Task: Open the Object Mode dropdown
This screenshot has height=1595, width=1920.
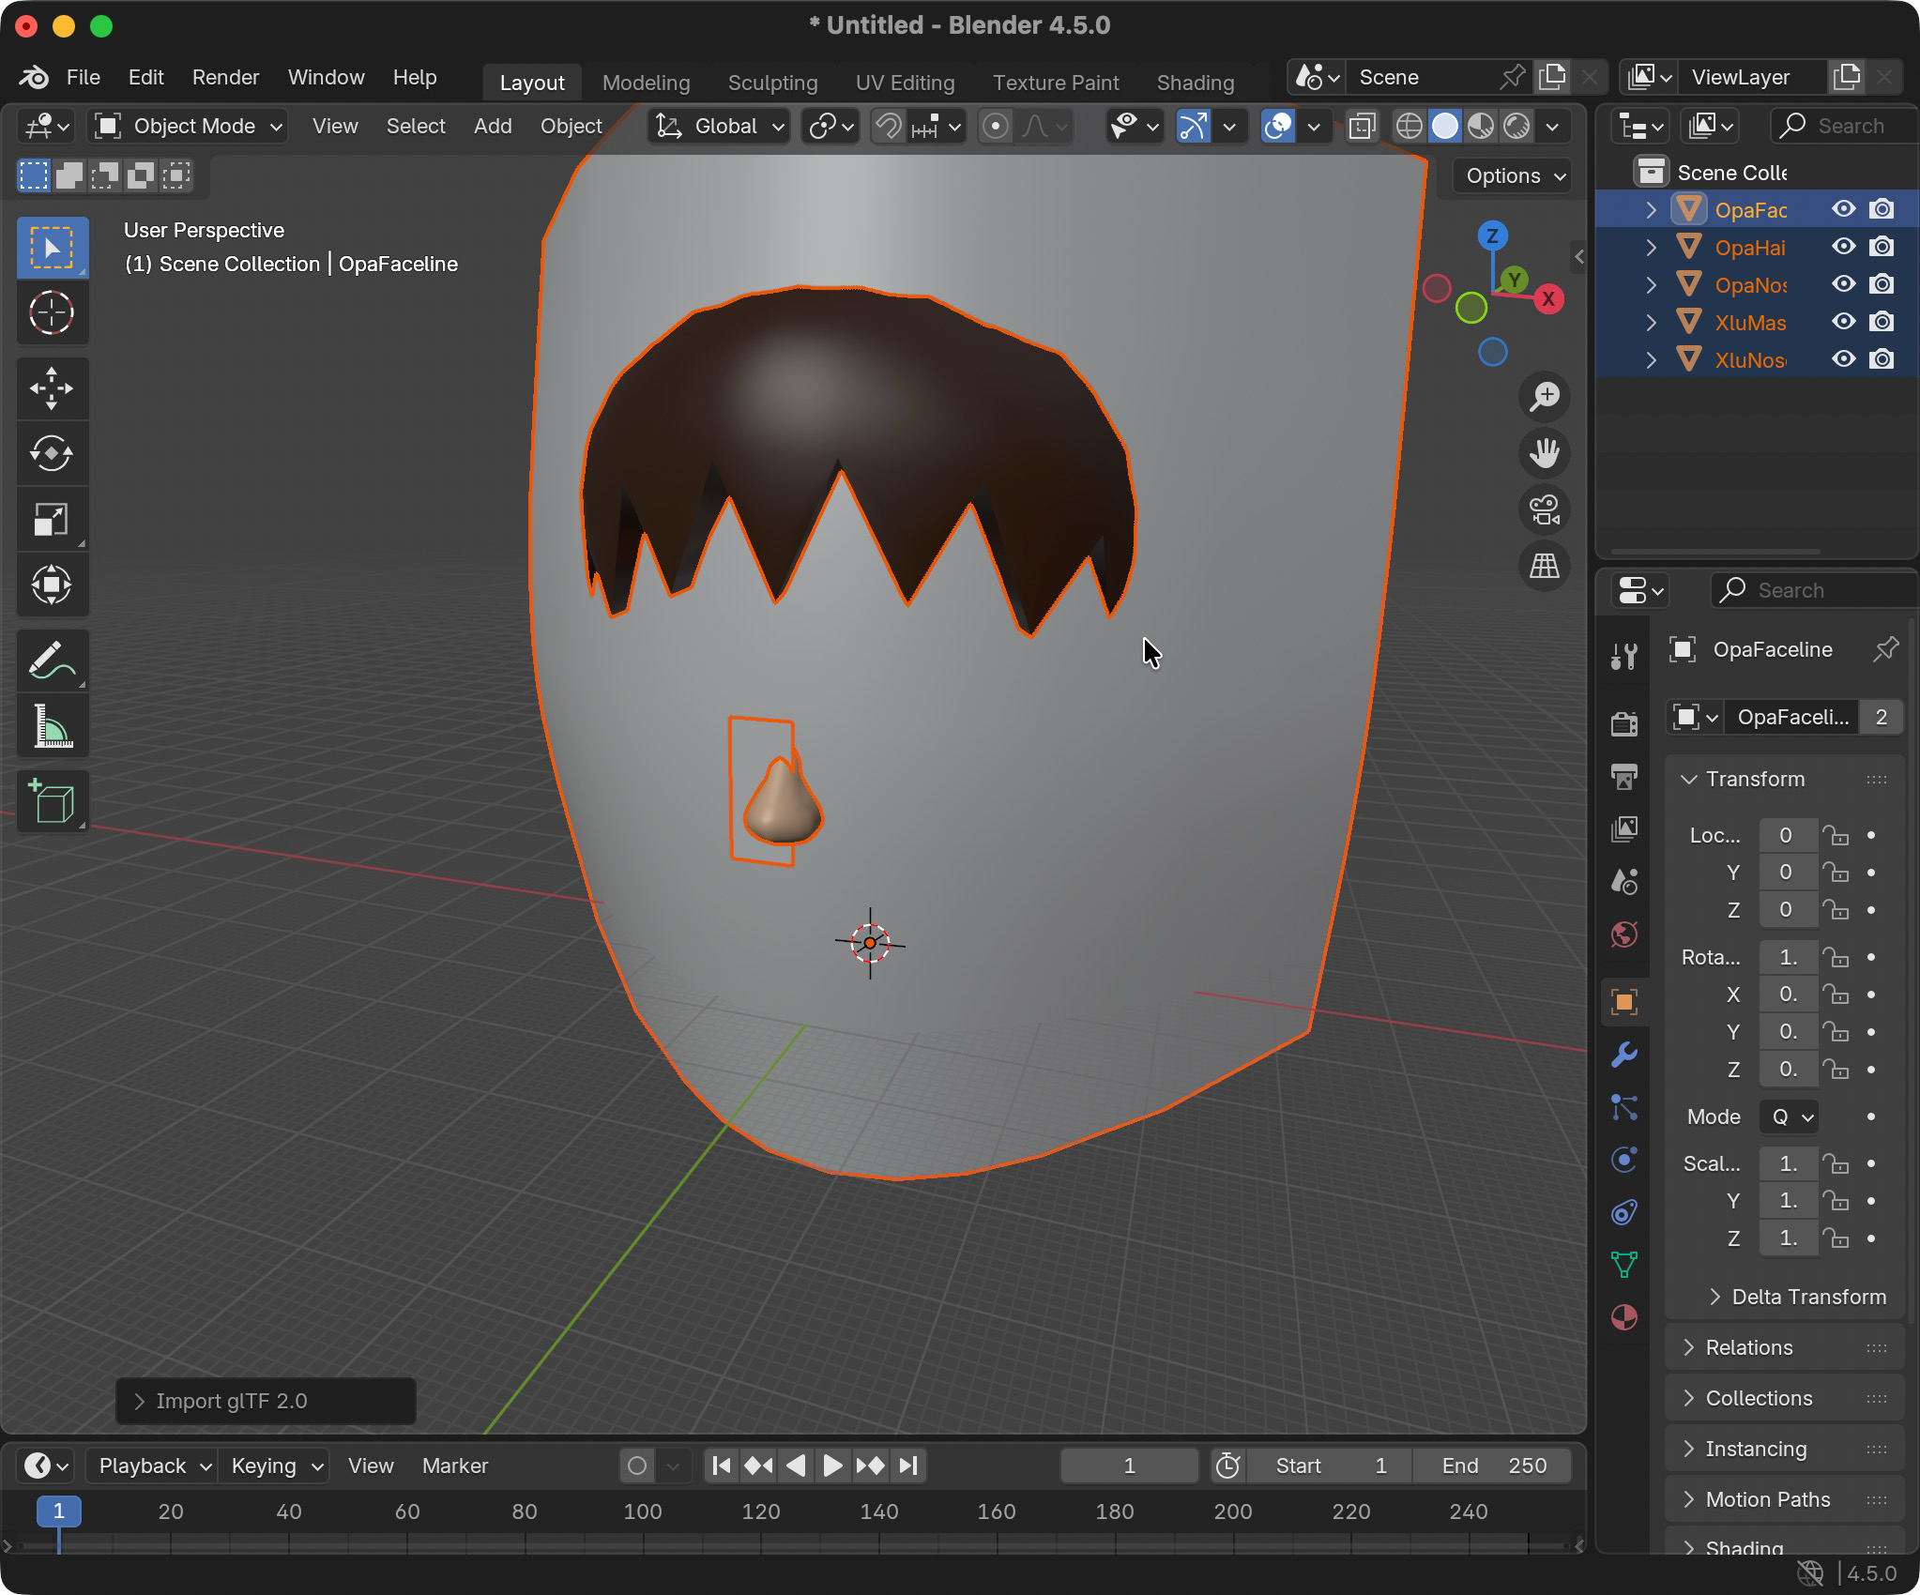Action: click(188, 126)
